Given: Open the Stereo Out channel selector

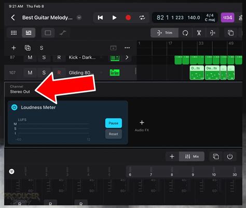Looking at the screenshot, I should (x=20, y=90).
